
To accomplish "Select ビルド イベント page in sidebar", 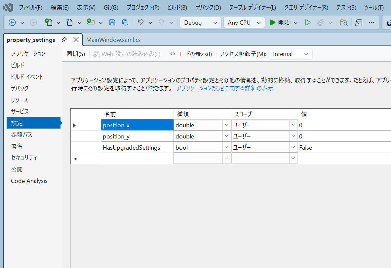I will pos(27,77).
